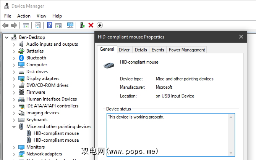Open the Power Management tab
This screenshot has width=256, height=160.
coord(187,50)
